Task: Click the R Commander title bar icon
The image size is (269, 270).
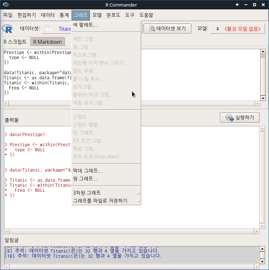Action: tap(6, 5)
